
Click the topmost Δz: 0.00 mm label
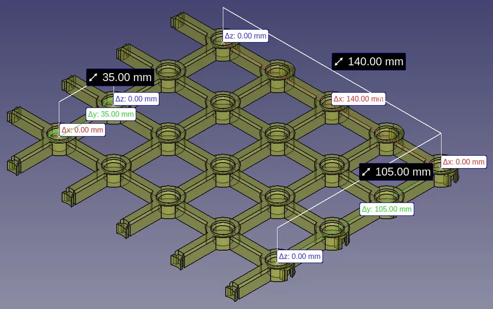coord(246,36)
